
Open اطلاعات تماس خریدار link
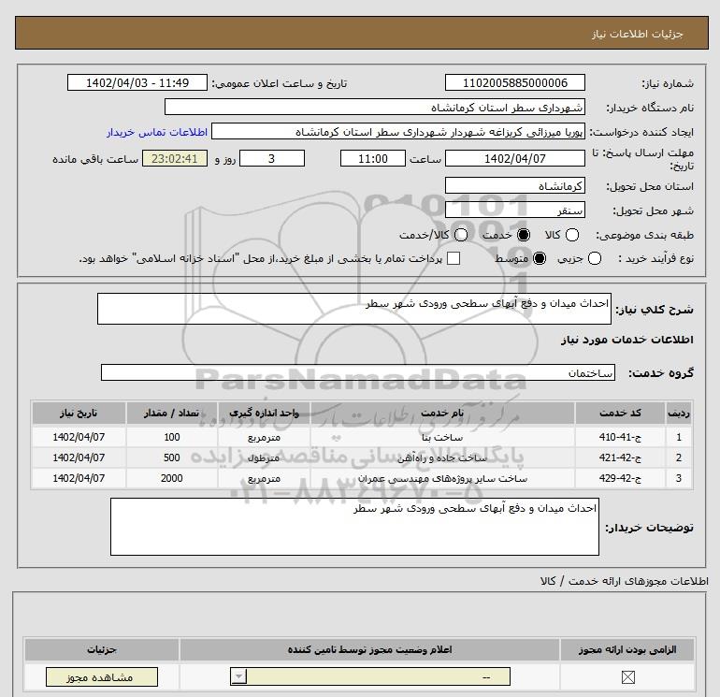(157, 132)
